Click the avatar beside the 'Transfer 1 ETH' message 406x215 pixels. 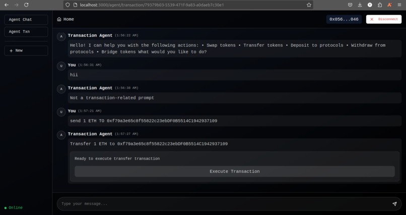pyautogui.click(x=61, y=135)
